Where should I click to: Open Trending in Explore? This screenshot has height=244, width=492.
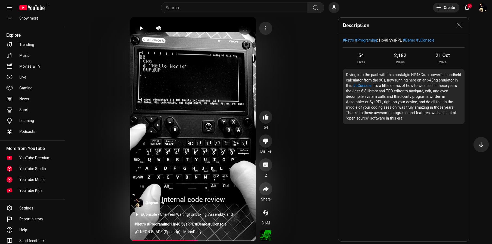tap(33, 45)
